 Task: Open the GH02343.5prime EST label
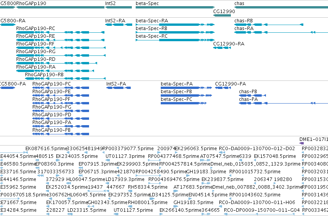click(x=108, y=203)
